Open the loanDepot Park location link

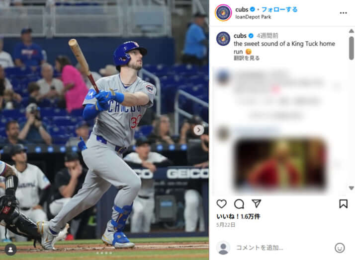tap(253, 17)
